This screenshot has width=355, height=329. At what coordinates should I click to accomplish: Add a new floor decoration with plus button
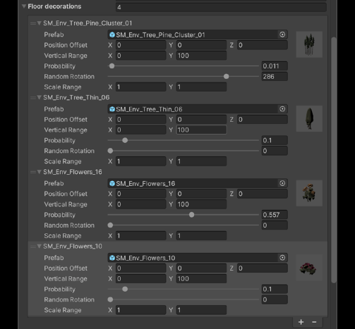301,322
